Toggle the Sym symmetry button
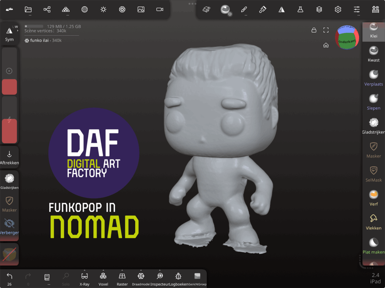Screen dimensions: 385x288 [9, 34]
